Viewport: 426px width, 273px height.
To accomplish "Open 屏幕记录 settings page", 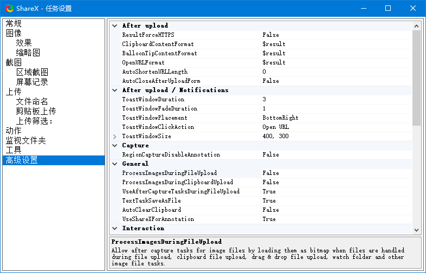I will [32, 82].
